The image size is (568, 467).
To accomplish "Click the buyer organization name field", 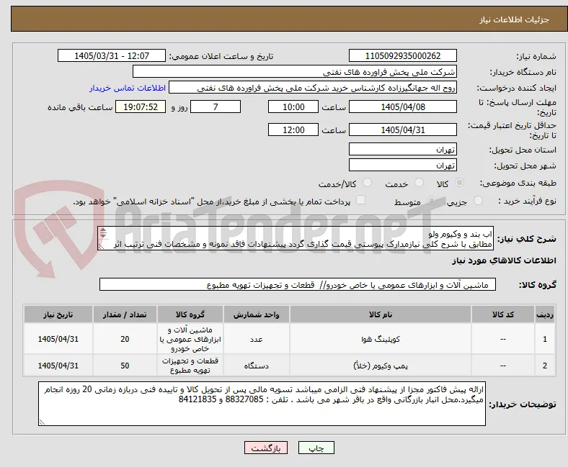I will pos(295,72).
